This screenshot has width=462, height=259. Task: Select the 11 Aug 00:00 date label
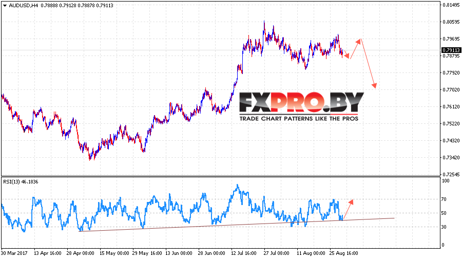pyautogui.click(x=311, y=253)
